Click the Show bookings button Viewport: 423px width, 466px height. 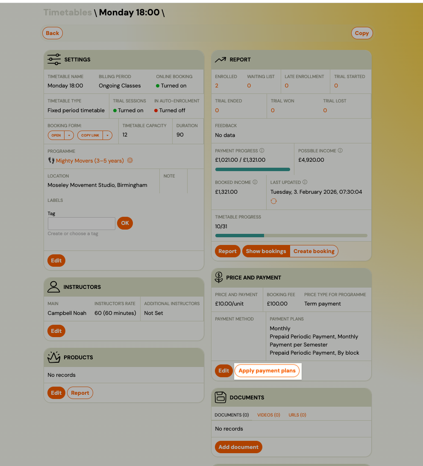266,251
